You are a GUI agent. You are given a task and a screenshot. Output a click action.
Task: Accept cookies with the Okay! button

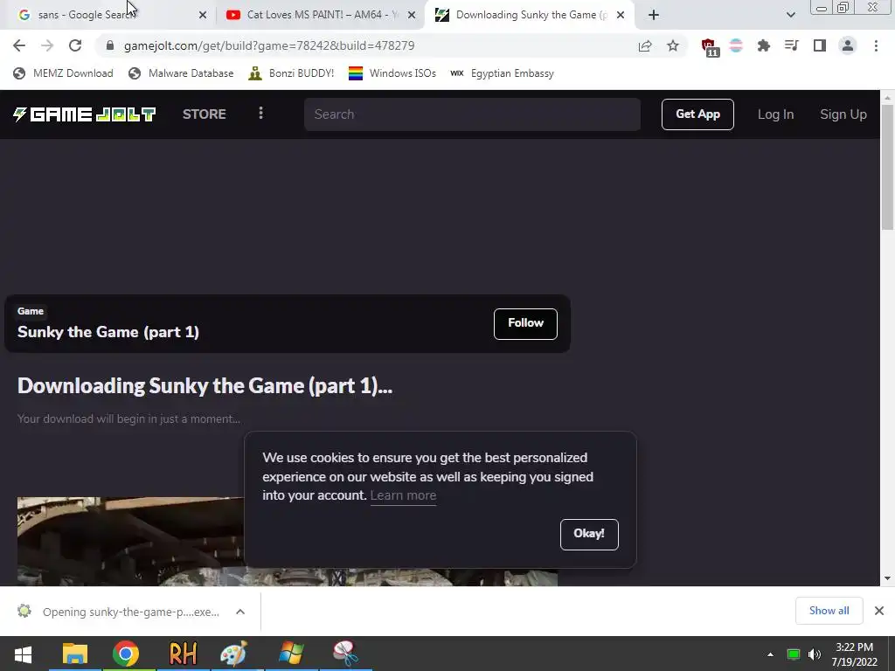[589, 534]
